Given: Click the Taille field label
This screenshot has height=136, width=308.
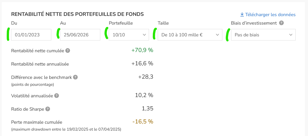Looking at the screenshot, I should click(163, 23).
